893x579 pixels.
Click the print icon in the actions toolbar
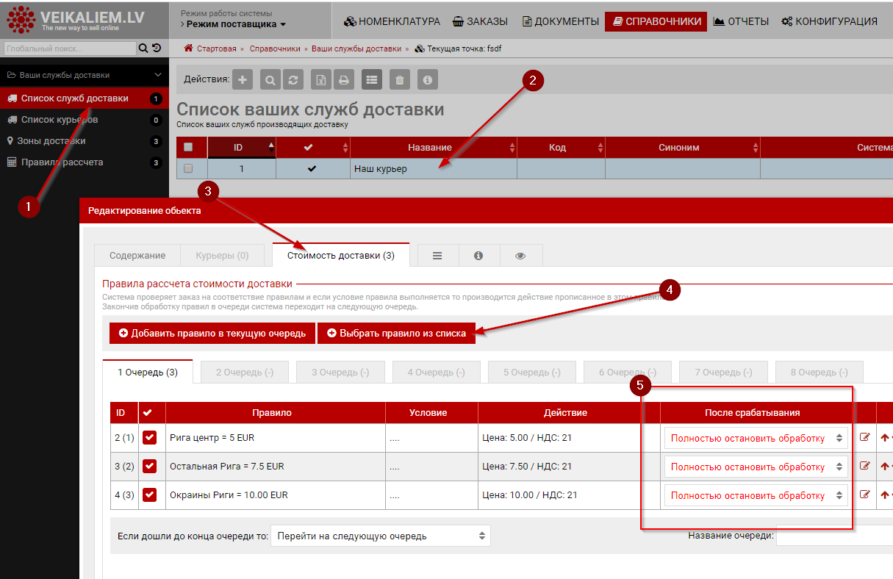pyautogui.click(x=343, y=80)
